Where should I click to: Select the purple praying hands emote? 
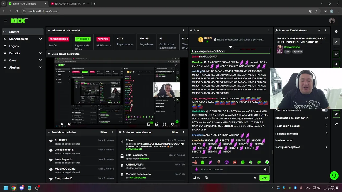211,162
